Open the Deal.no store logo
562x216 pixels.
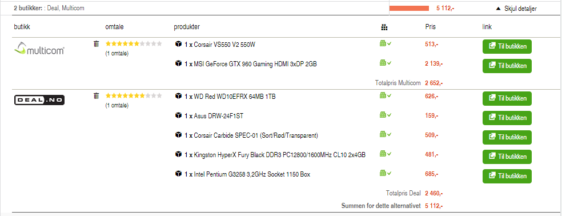[39, 100]
